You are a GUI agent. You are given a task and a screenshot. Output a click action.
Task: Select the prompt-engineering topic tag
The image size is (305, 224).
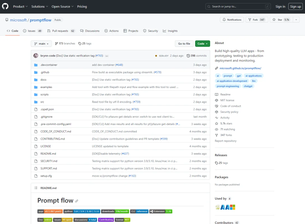pyautogui.click(x=228, y=86)
